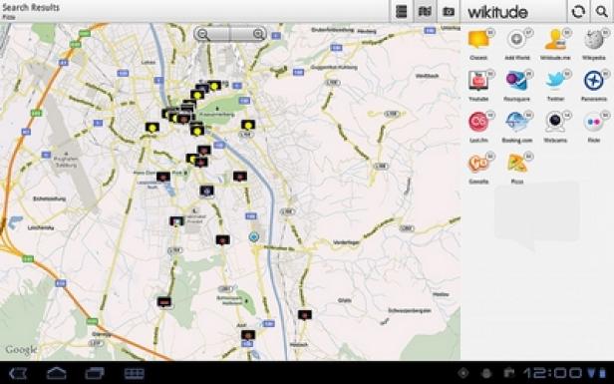Tap the wikitude logo
The width and height of the screenshot is (614, 384).
[x=497, y=12]
